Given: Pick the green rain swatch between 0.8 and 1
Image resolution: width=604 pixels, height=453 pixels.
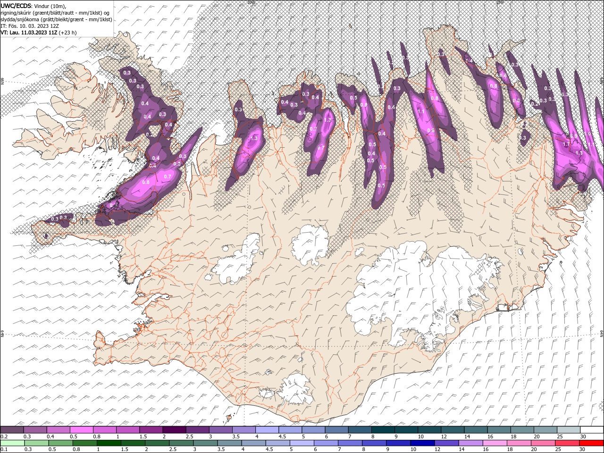Looking at the screenshot, I should (x=84, y=443).
